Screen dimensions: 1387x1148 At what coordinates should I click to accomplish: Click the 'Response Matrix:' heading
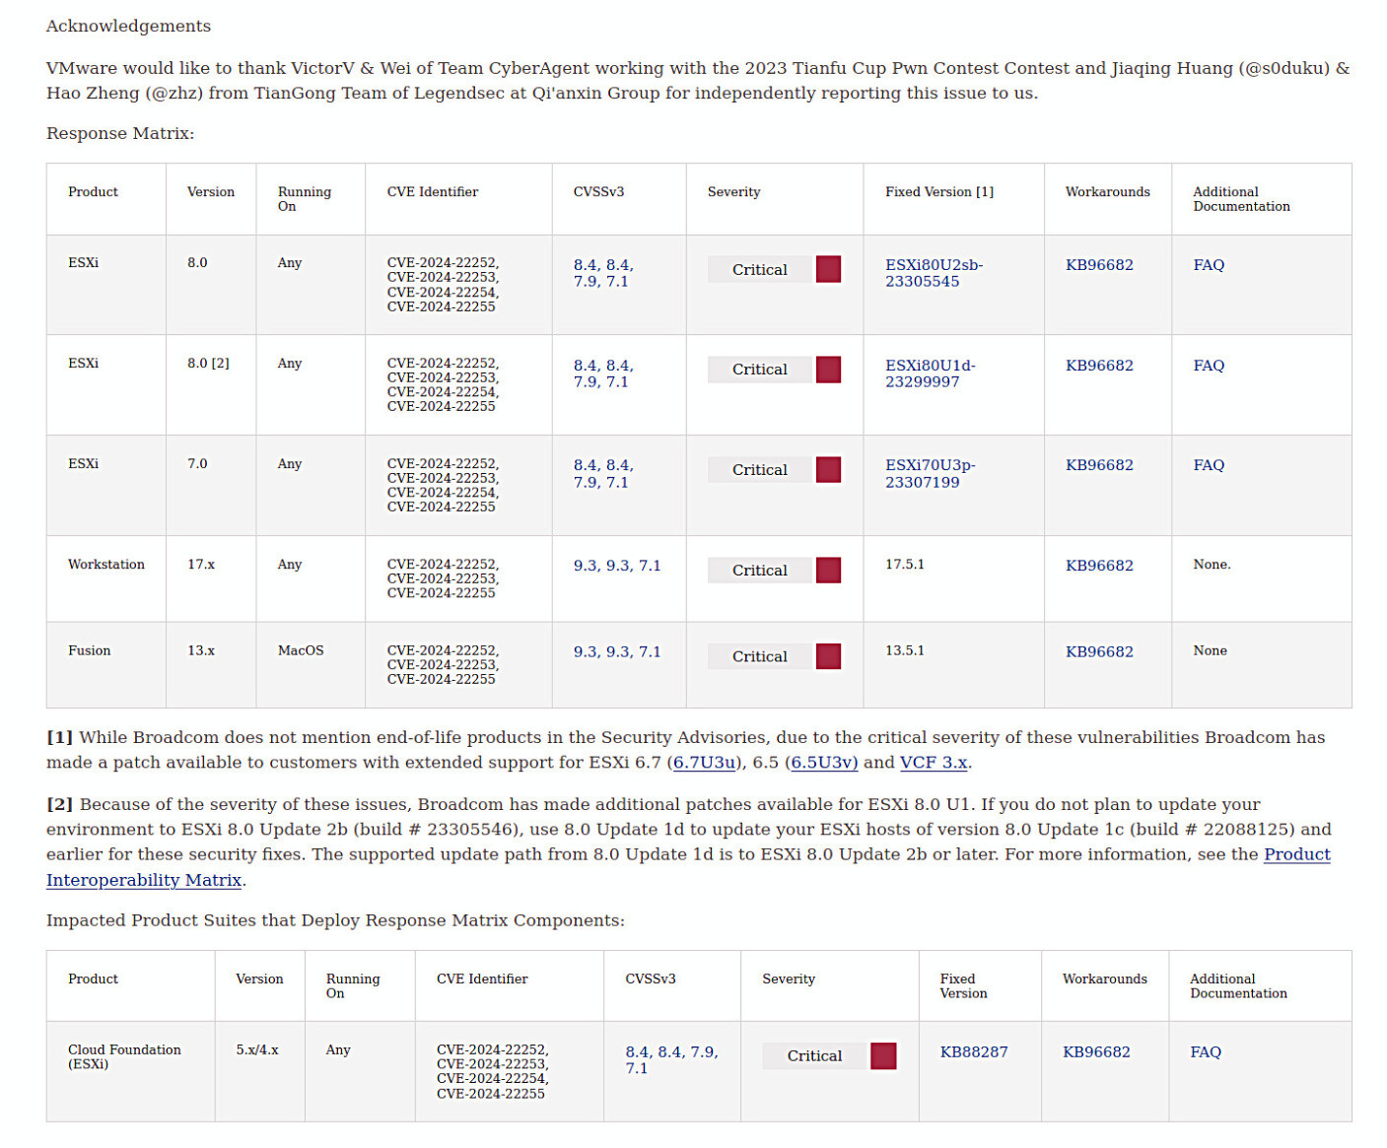point(120,133)
